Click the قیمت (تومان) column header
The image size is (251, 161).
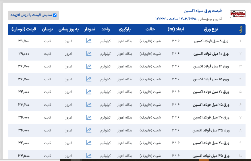click(x=24, y=30)
